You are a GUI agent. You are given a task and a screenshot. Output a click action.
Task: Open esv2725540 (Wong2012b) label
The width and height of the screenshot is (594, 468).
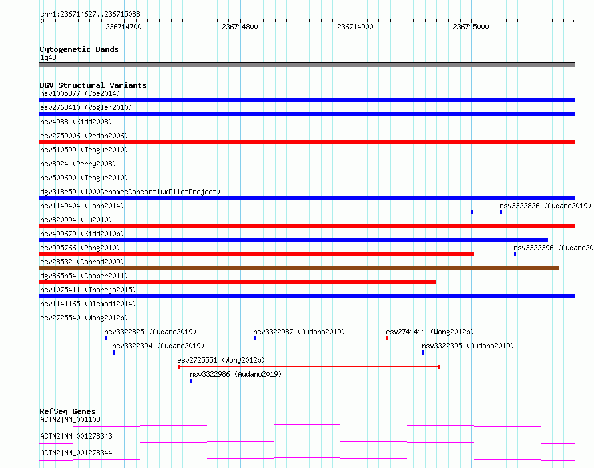tap(84, 318)
